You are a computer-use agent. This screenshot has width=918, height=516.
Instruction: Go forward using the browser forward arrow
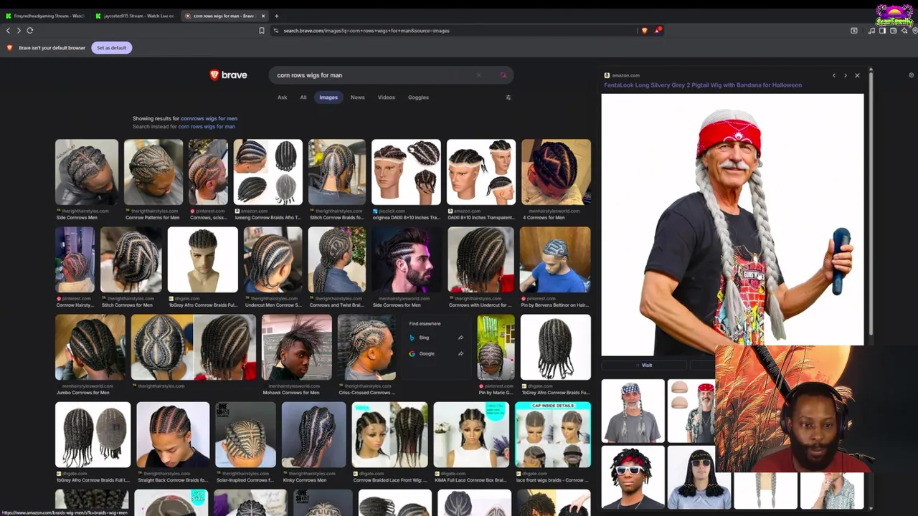(19, 30)
